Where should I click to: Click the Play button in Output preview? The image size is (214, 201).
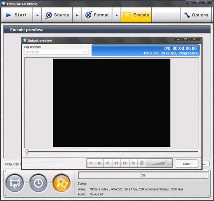pyautogui.click(x=91, y=163)
